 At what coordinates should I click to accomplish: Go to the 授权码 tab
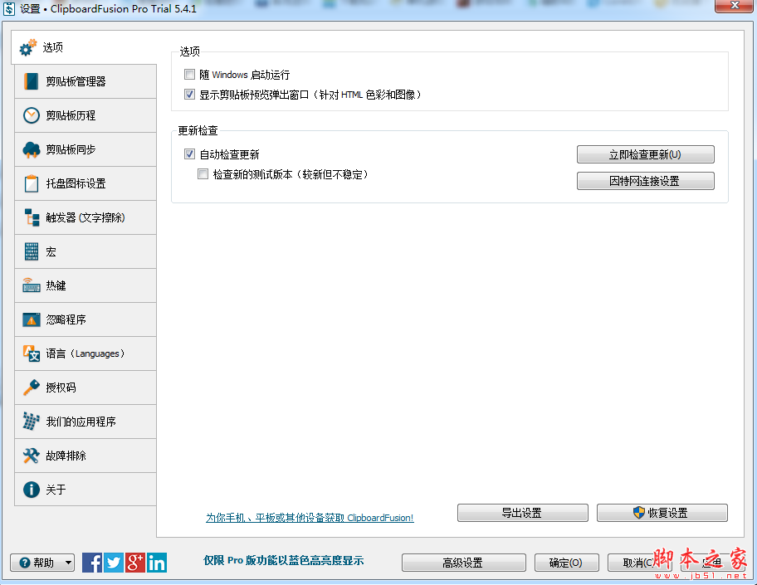click(85, 388)
